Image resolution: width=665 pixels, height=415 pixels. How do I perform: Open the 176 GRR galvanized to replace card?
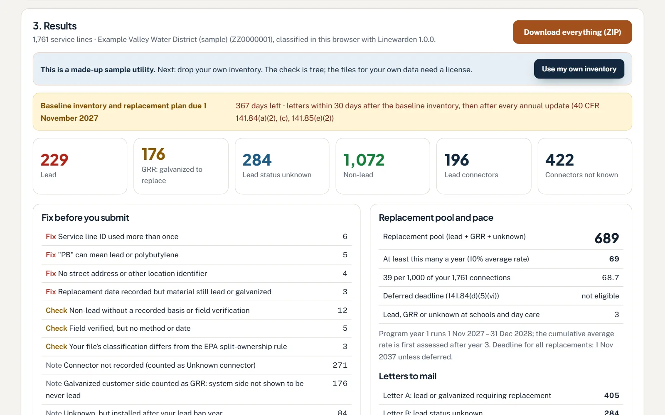181,166
